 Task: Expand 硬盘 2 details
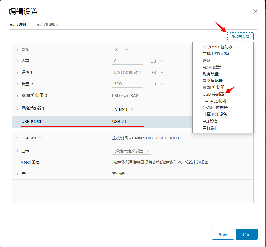pyautogui.click(x=18, y=84)
